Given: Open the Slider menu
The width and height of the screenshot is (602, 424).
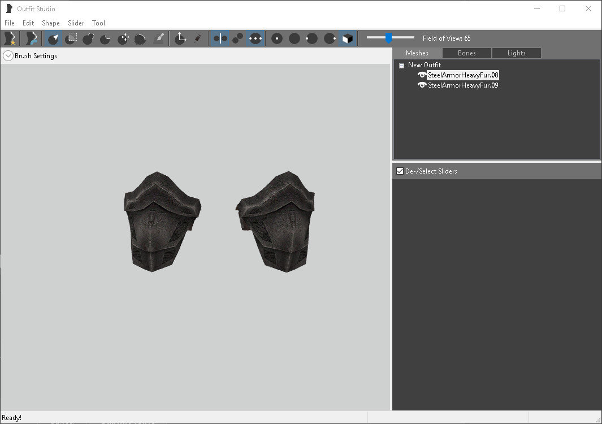Looking at the screenshot, I should [x=76, y=23].
